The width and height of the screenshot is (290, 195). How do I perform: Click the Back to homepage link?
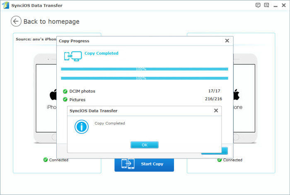(x=51, y=22)
